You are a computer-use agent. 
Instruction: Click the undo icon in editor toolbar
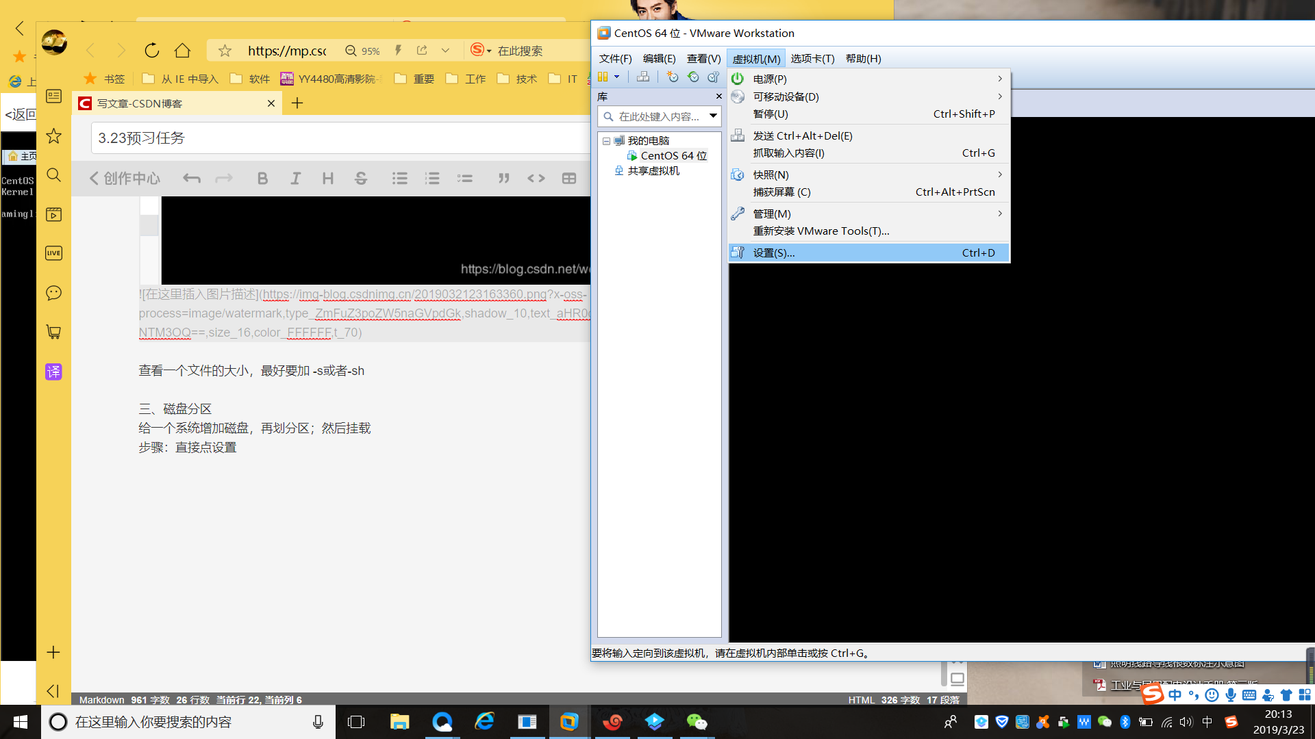pyautogui.click(x=192, y=179)
